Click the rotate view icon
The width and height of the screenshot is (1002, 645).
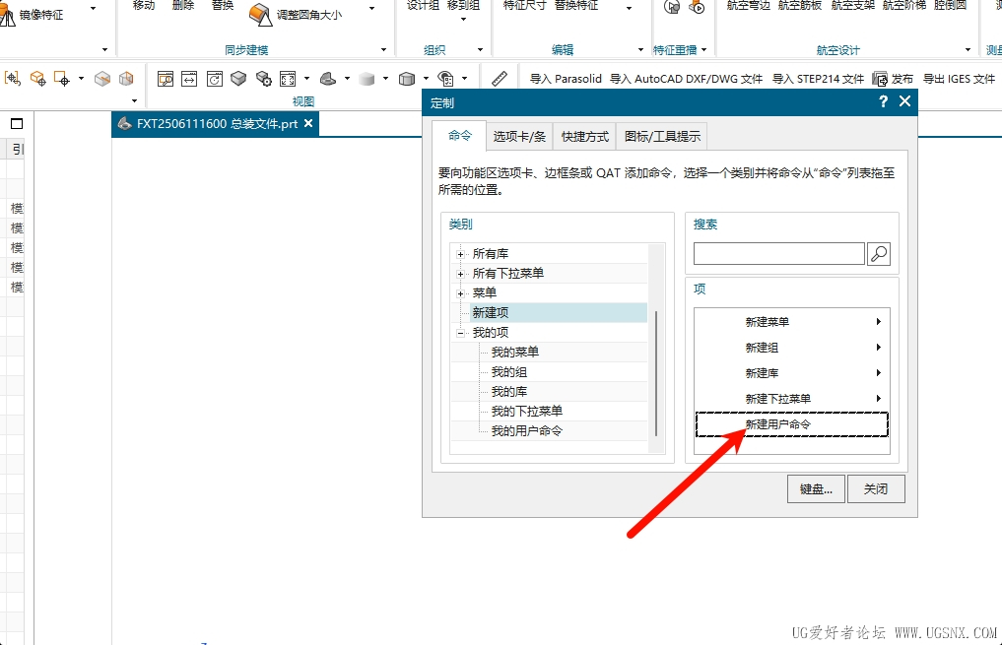215,79
